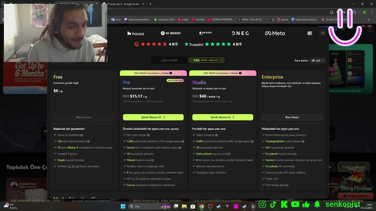The image size is (376, 211).
Task: Select the Yıllık billing option
Action: (x=206, y=60)
